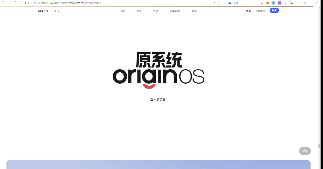Open the browser hamburger main menu
Viewport: 323px width, 169px height.
pos(317,3)
